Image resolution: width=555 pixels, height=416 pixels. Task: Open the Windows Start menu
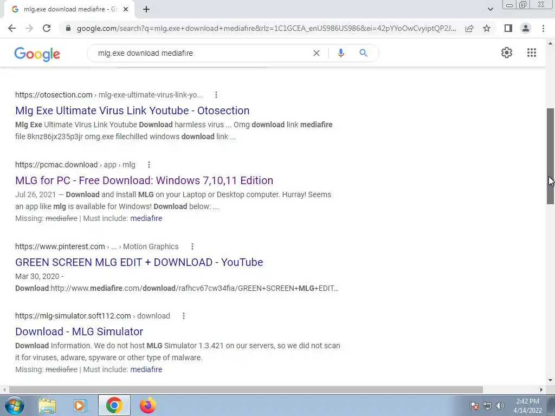pyautogui.click(x=15, y=405)
